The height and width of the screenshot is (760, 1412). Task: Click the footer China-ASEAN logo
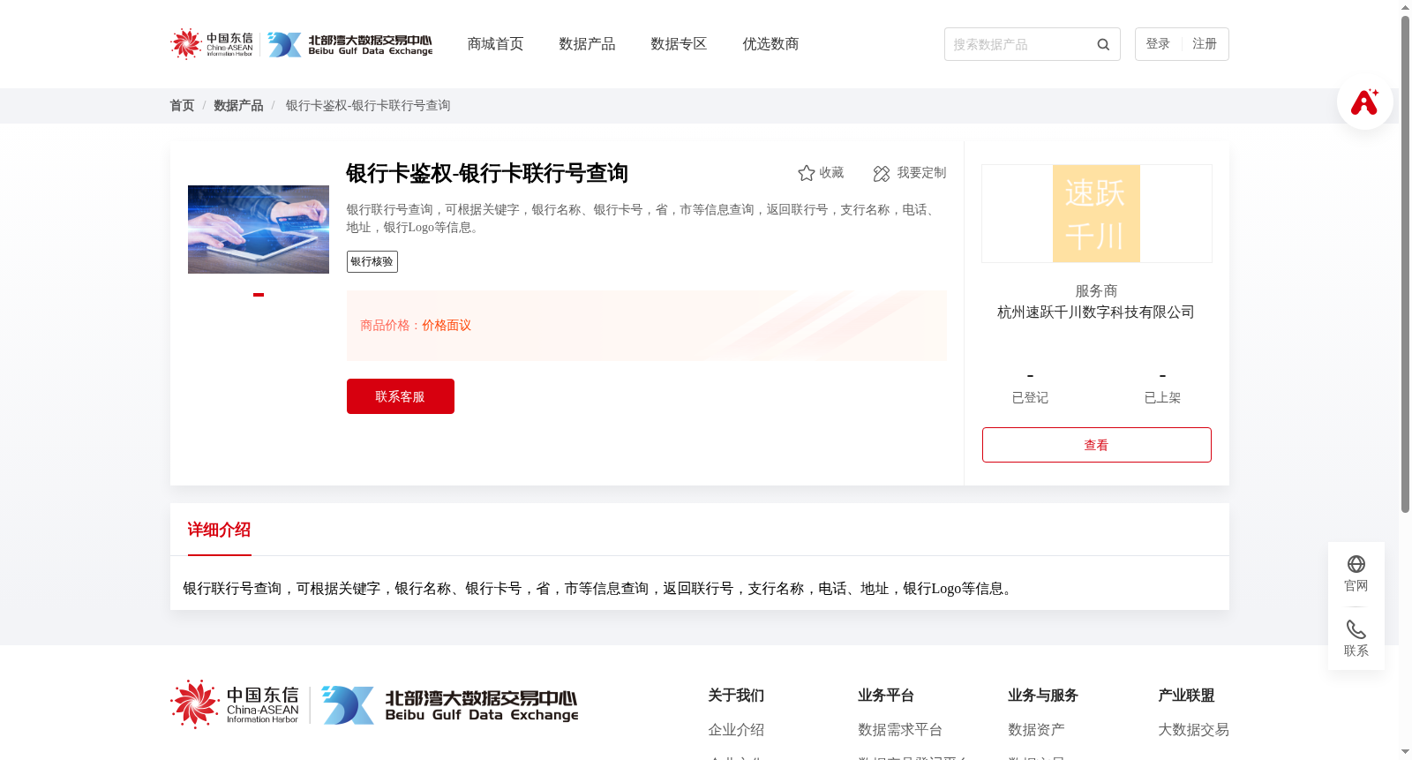click(x=235, y=704)
